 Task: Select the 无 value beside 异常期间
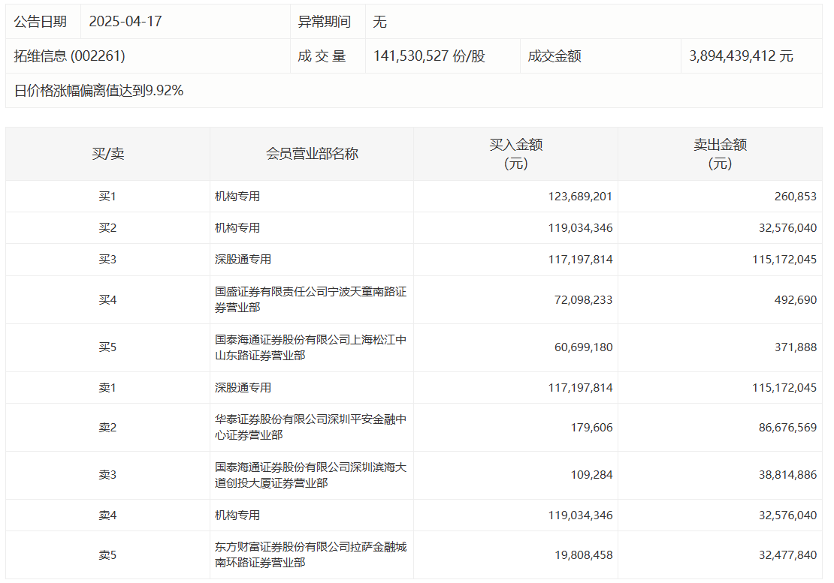[x=379, y=22]
